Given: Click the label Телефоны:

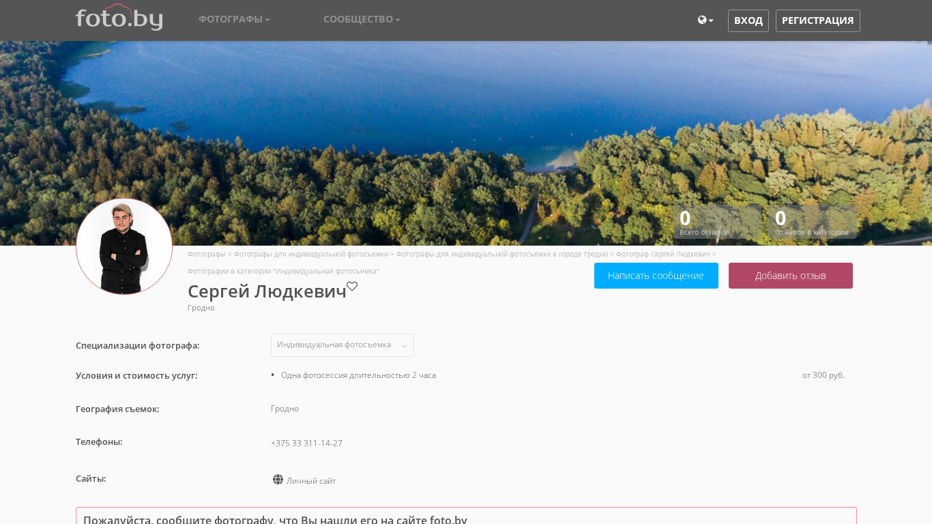Looking at the screenshot, I should tap(99, 441).
